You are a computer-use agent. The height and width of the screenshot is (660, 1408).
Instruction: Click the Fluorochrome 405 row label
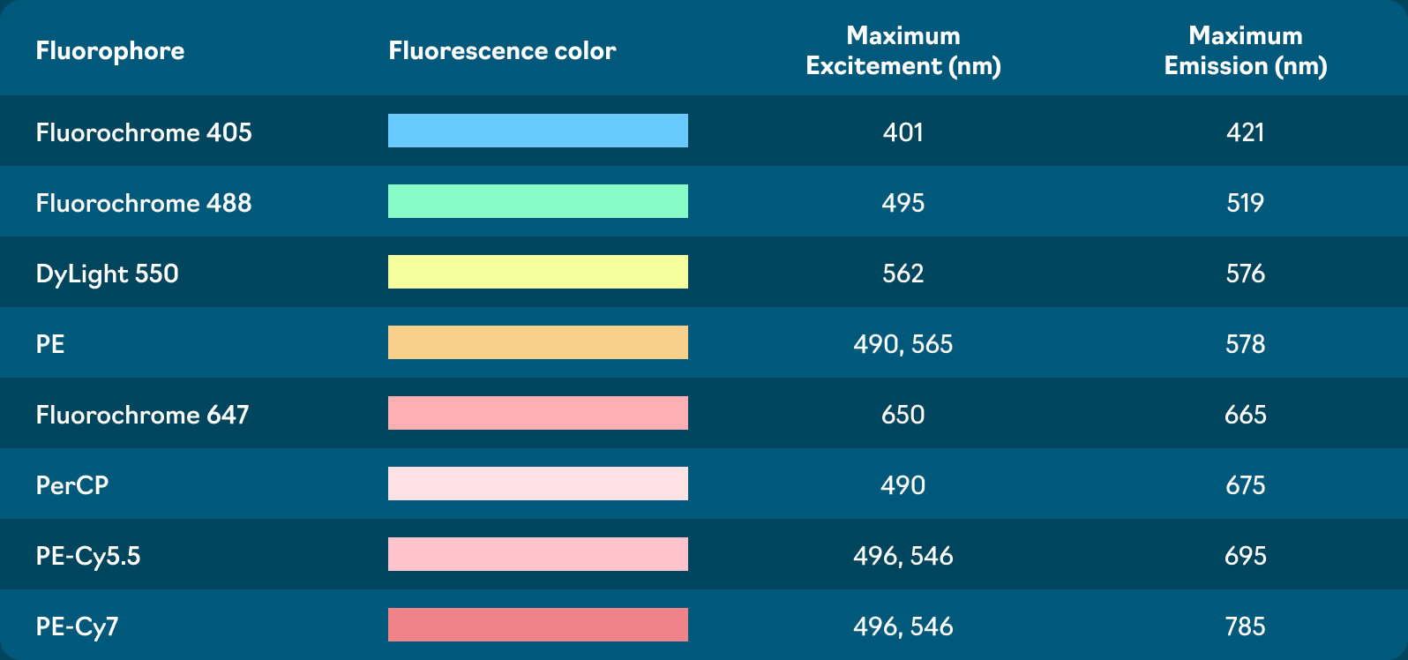coord(144,132)
